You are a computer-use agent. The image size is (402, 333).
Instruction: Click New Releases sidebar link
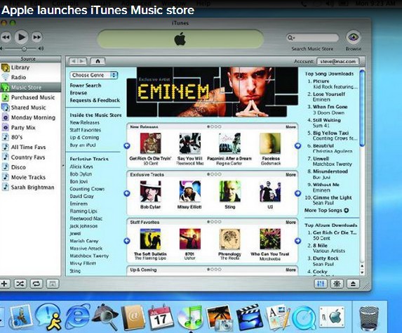pos(85,122)
